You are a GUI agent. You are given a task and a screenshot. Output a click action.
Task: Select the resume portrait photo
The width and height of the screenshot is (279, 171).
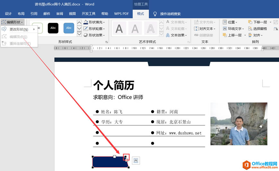239,124
